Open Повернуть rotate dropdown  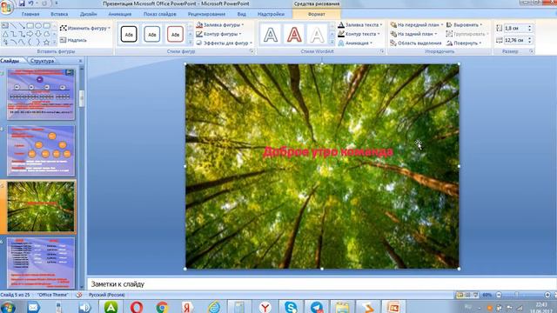[x=464, y=43]
